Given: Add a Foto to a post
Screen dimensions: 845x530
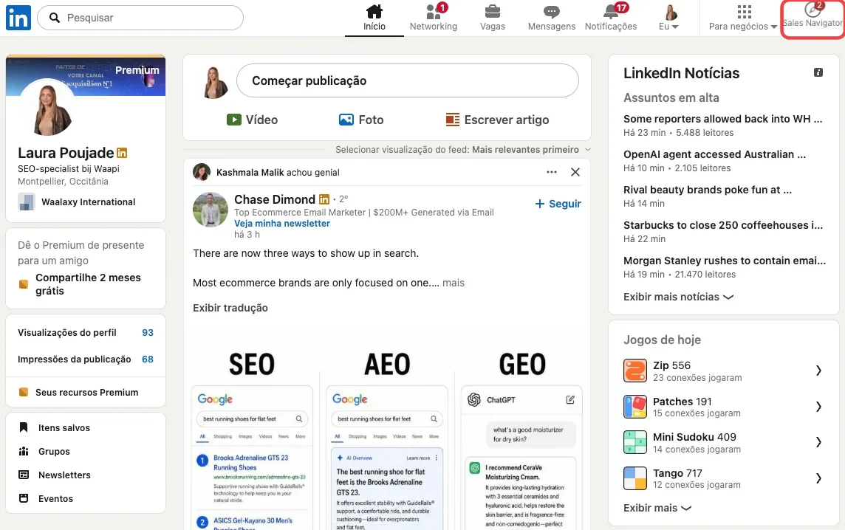Looking at the screenshot, I should [361, 120].
